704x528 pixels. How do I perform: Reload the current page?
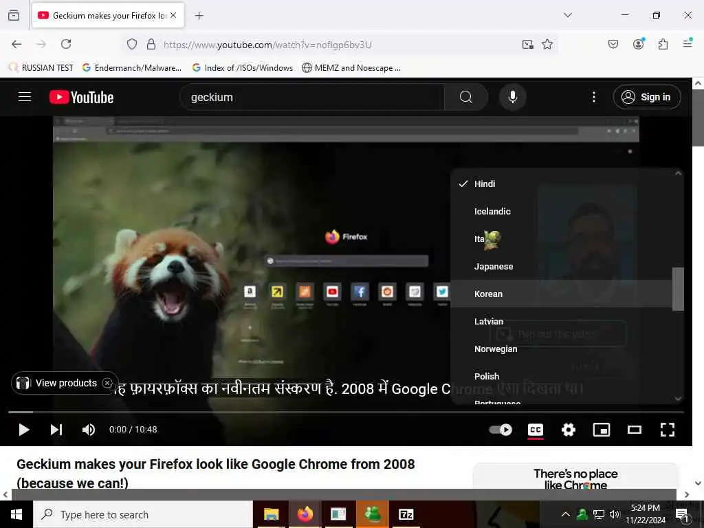[x=66, y=44]
